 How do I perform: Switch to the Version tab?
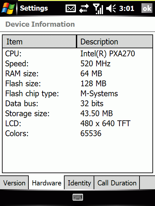pos(14,183)
